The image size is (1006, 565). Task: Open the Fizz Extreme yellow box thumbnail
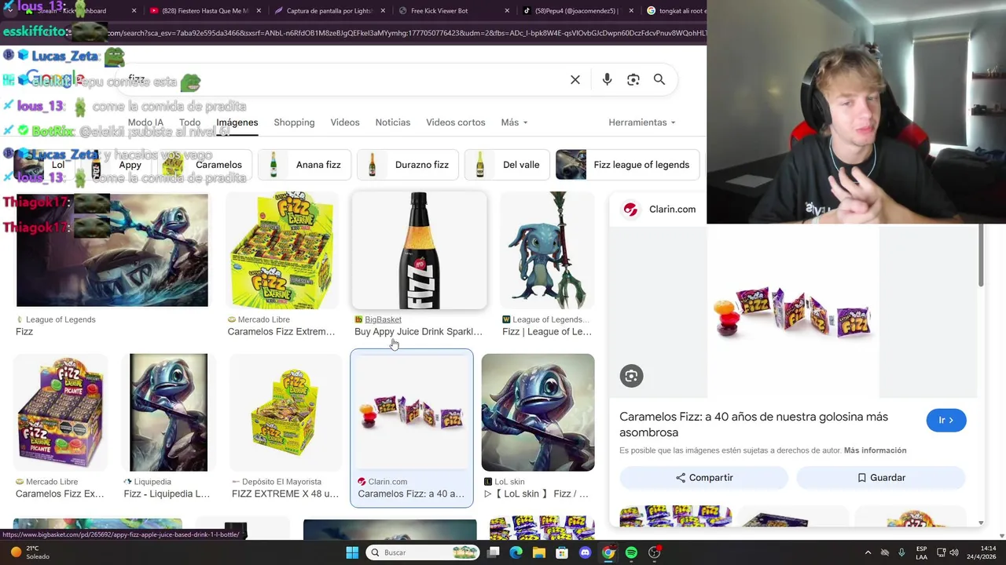(282, 250)
